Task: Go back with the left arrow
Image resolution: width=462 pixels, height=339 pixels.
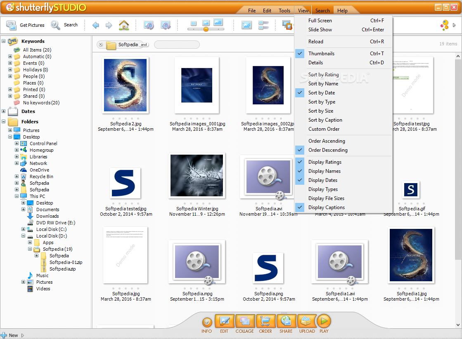Action: pyautogui.click(x=95, y=25)
